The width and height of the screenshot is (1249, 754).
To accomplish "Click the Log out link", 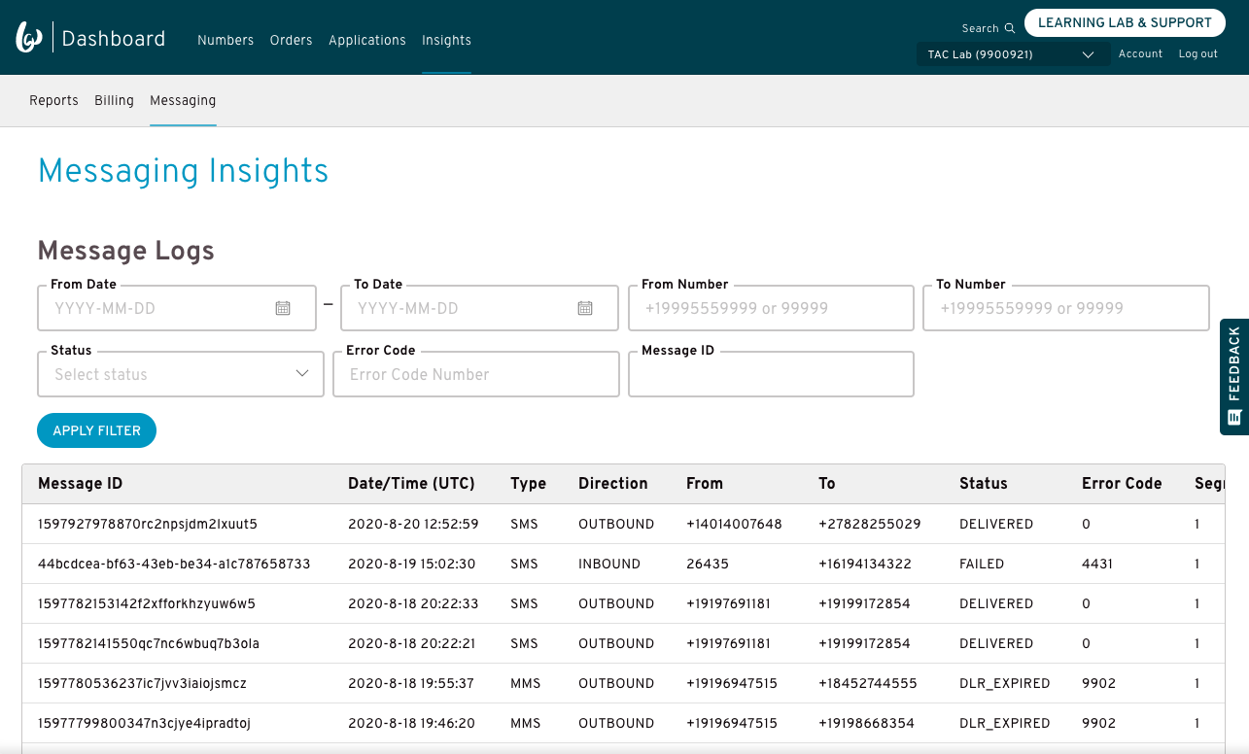I will tap(1197, 54).
